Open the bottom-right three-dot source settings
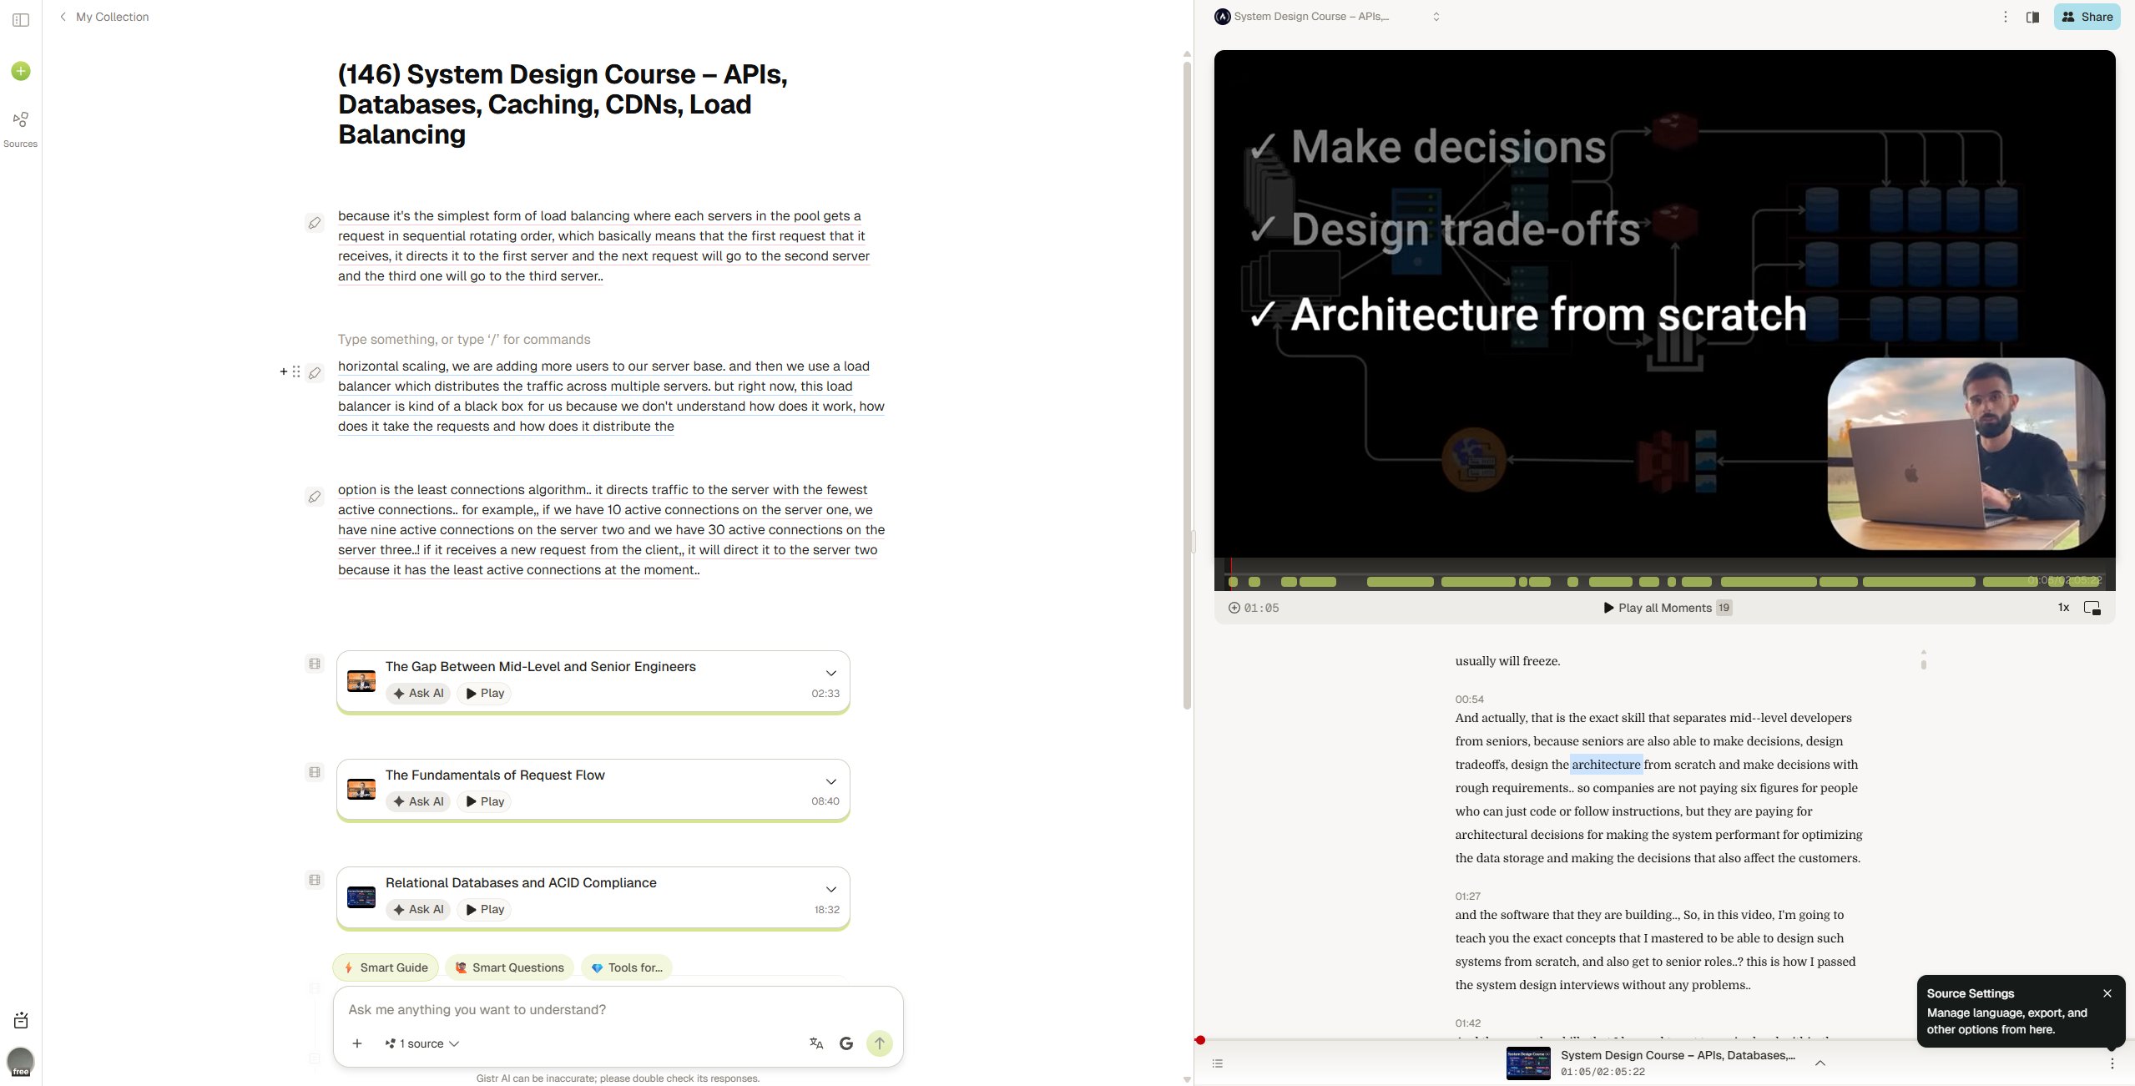 [2112, 1063]
